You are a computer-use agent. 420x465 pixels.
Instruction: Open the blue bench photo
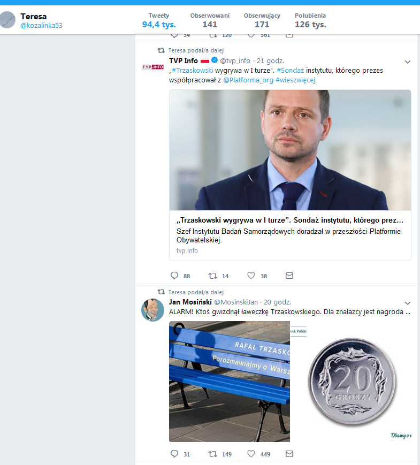230,381
